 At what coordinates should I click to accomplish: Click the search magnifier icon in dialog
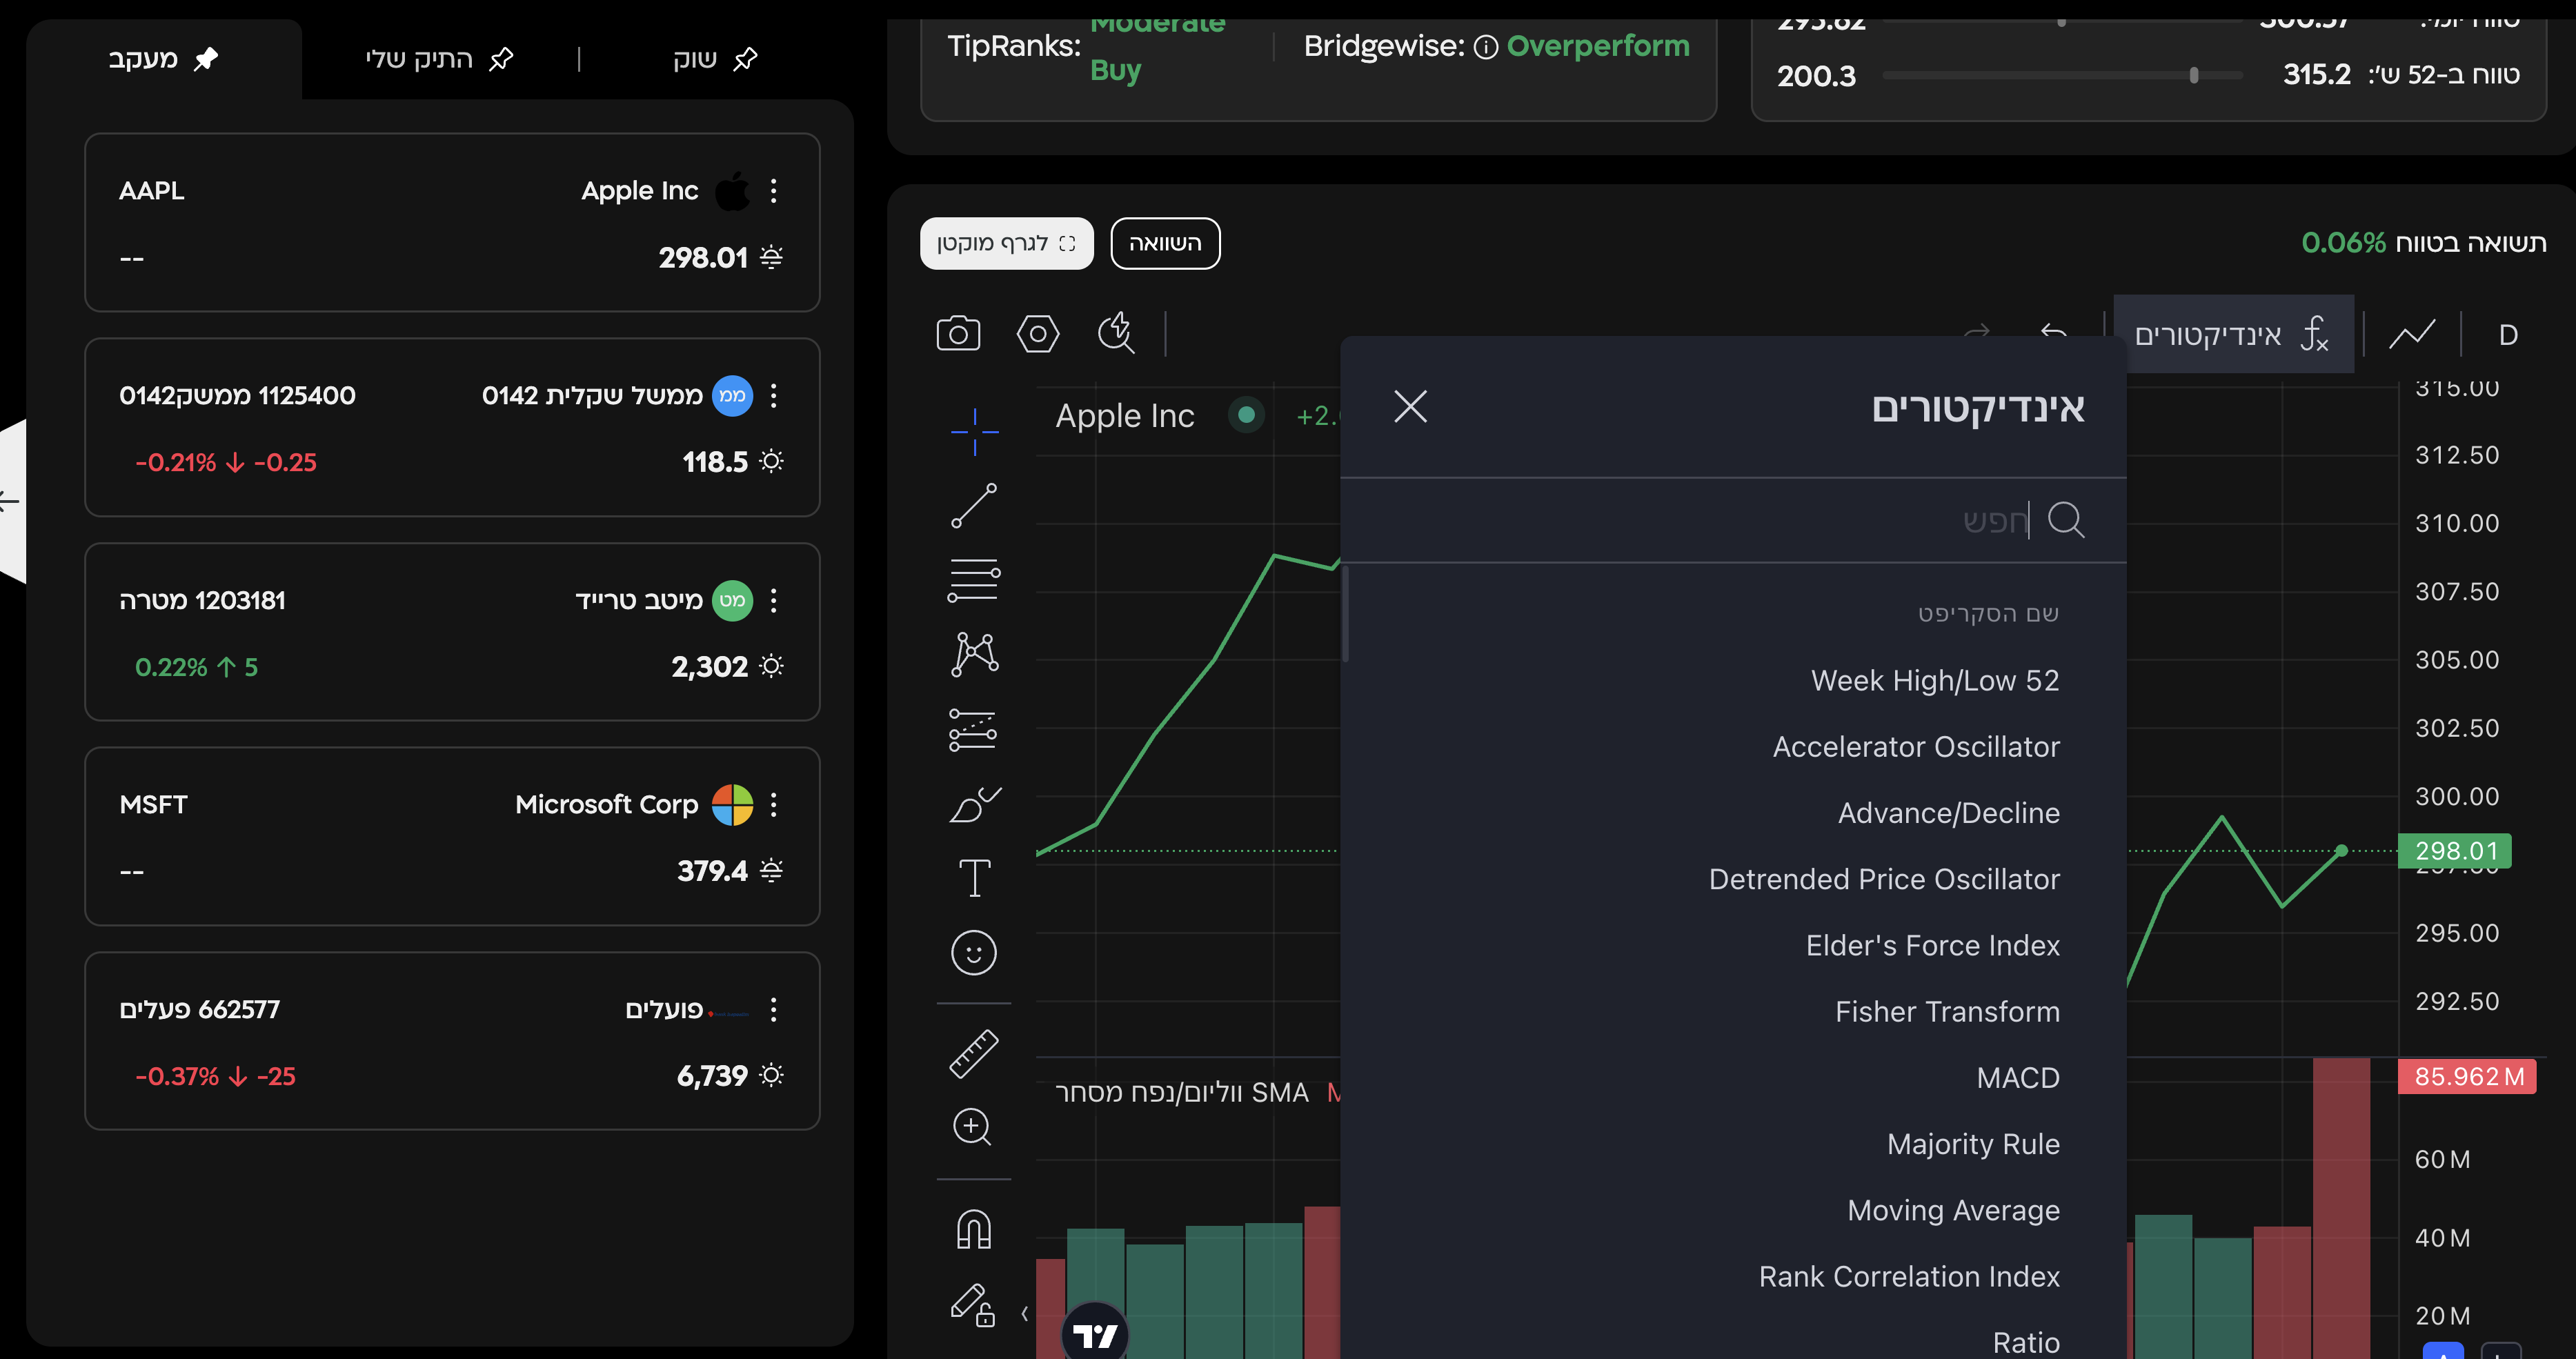[2066, 520]
